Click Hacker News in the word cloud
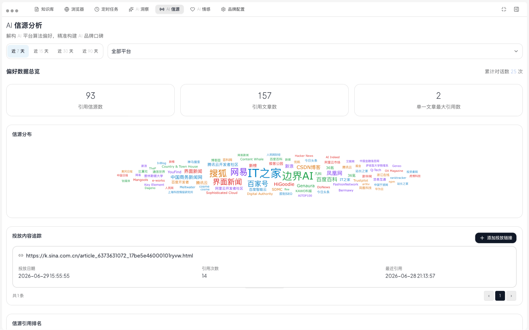 (304, 156)
